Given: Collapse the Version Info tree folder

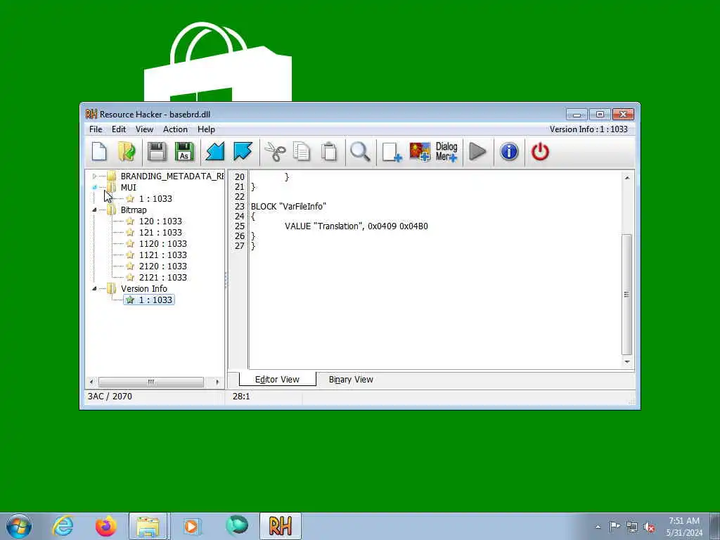Looking at the screenshot, I should coord(95,289).
